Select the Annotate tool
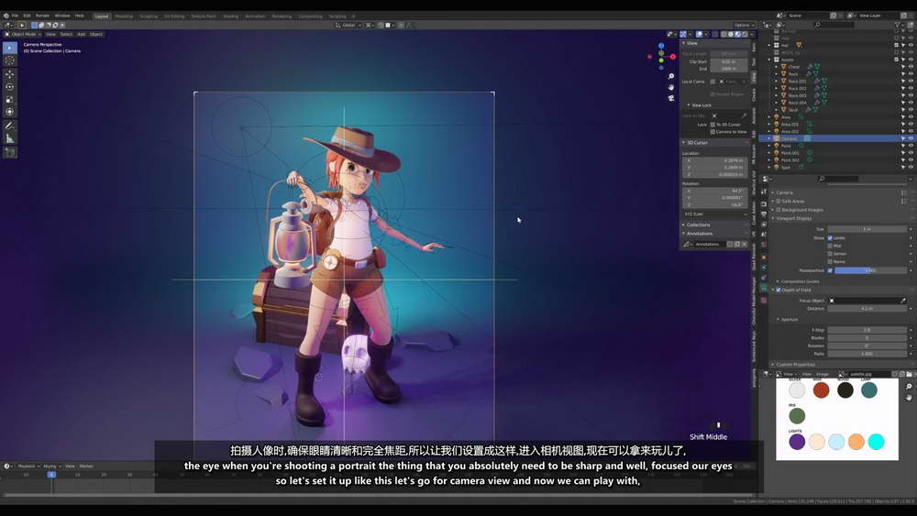 [x=10, y=126]
